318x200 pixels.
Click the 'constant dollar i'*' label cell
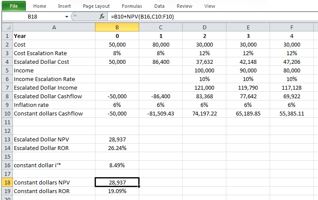[x=54, y=165]
